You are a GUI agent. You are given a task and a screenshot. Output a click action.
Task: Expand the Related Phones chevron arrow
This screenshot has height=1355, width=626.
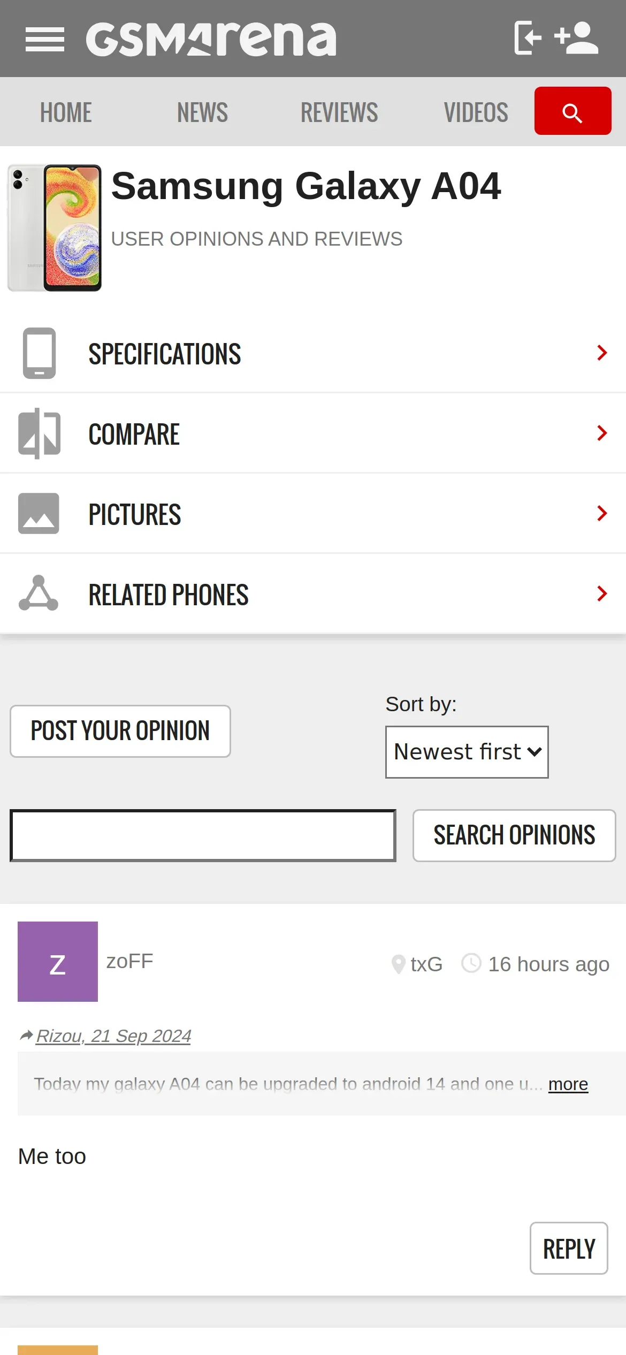tap(602, 593)
